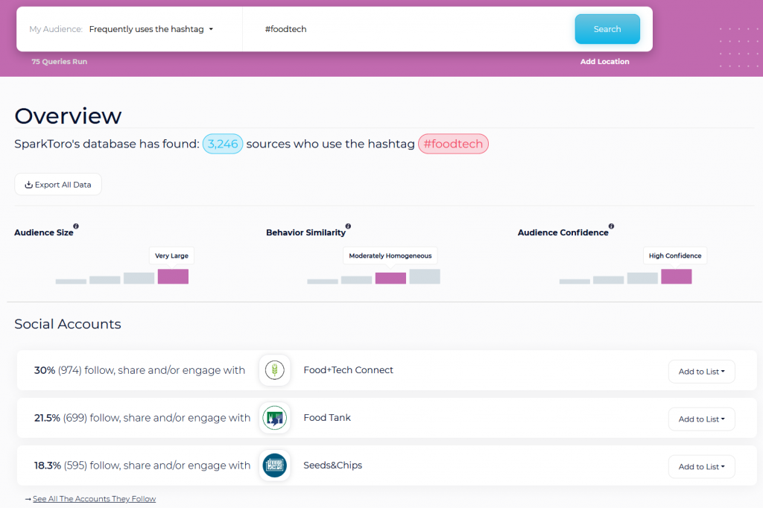Click the 75 Queries Run text
The height and width of the screenshot is (508, 763).
60,62
